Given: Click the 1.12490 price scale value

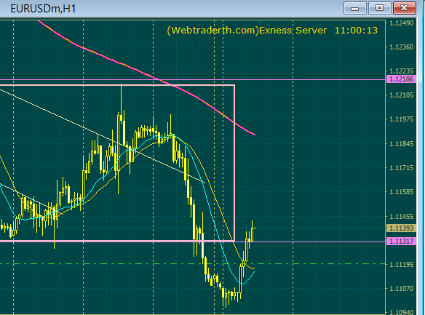Looking at the screenshot, I should click(x=402, y=23).
